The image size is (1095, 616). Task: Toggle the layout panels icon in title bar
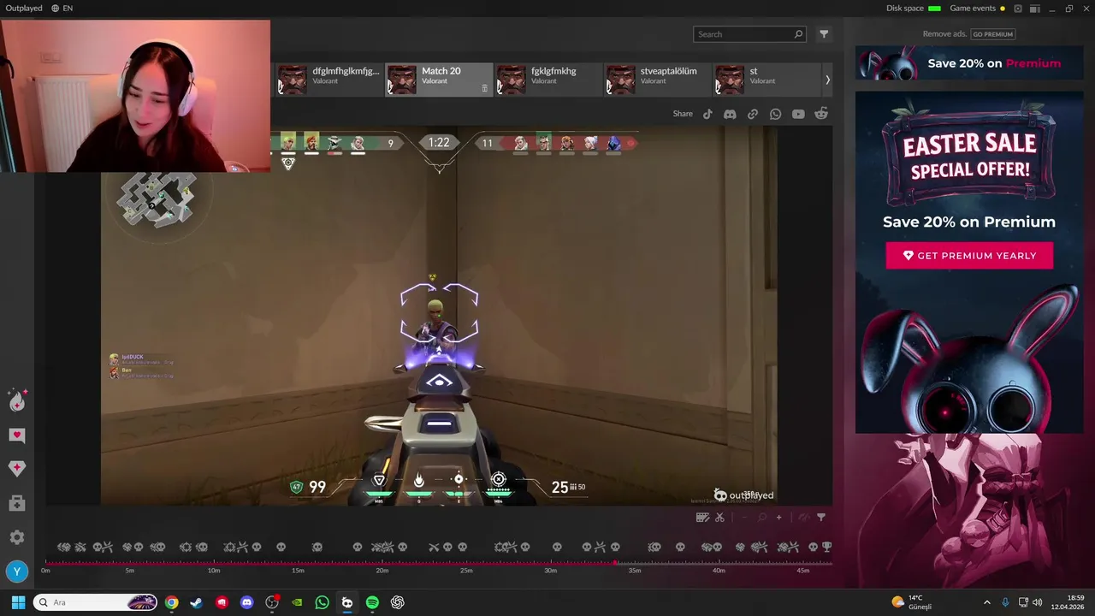coord(1034,9)
